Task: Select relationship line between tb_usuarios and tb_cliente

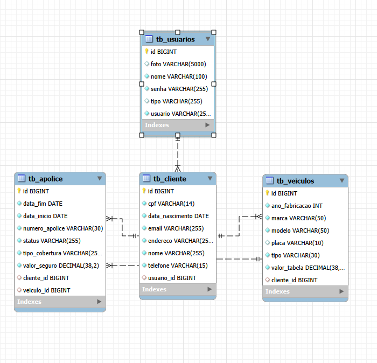Action: 178,154
